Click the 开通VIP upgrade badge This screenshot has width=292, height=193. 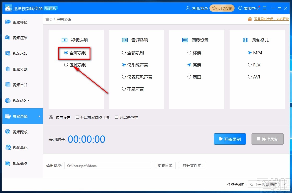tap(222, 8)
